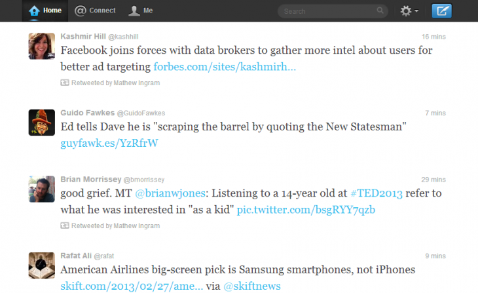Open Brian Morrissey's profile picture

click(x=41, y=189)
